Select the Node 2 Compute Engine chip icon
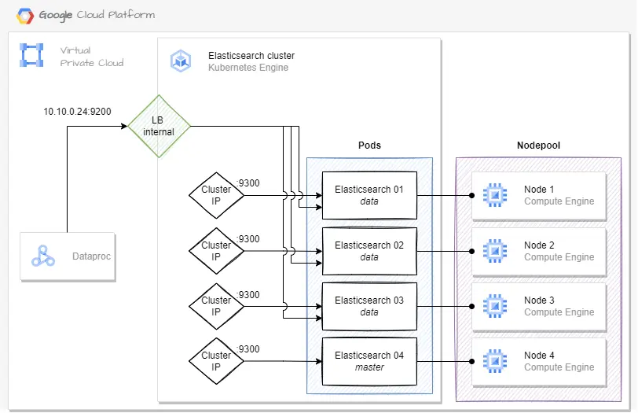 click(495, 251)
